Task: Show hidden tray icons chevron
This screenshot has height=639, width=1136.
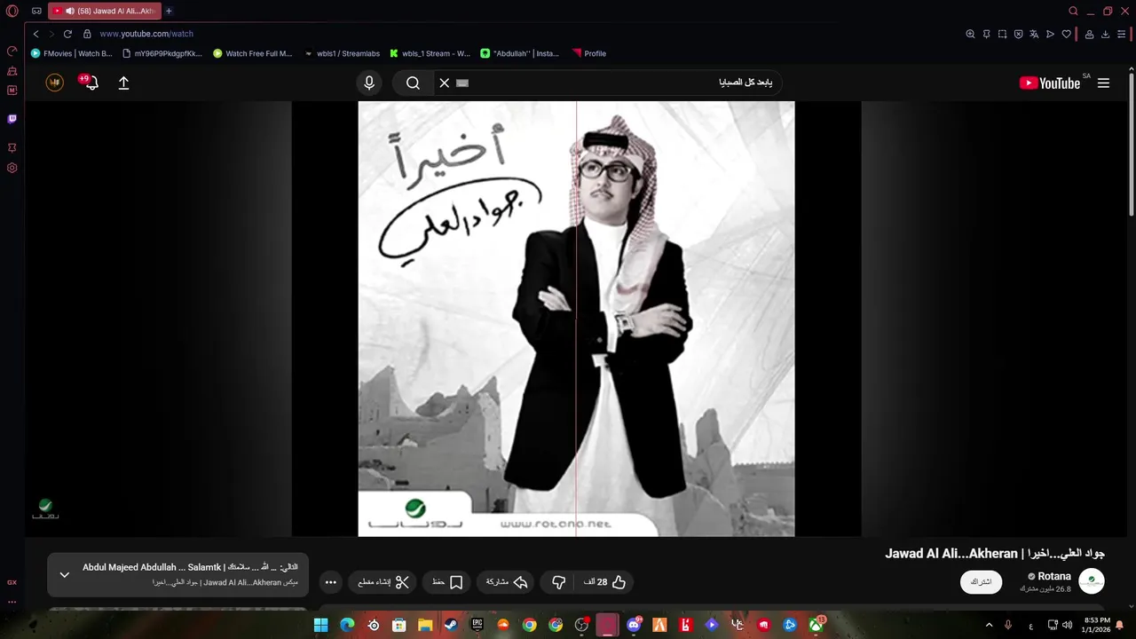Action: [989, 625]
